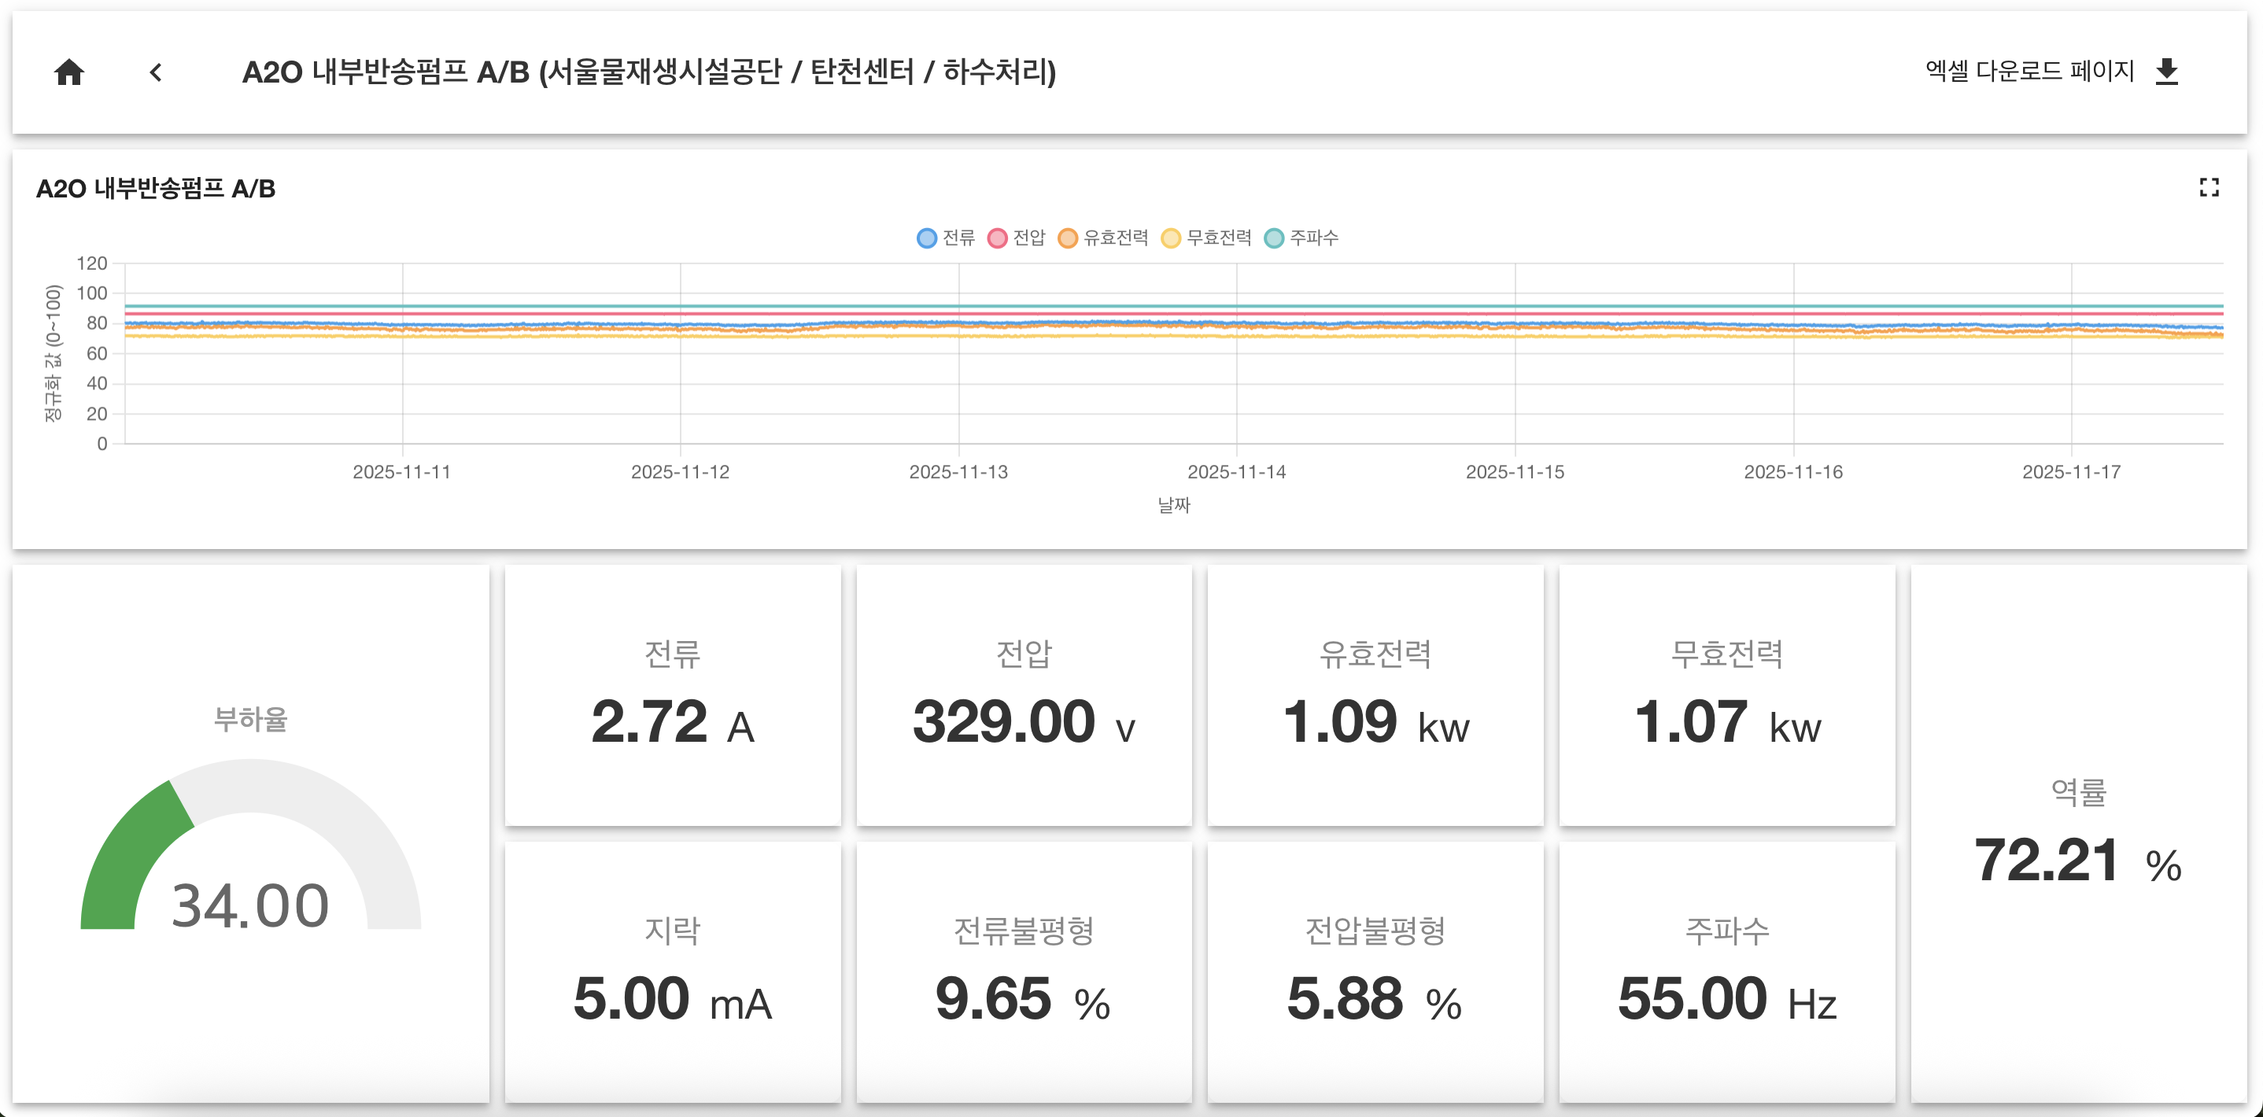Click the home icon in the top bar
Image resolution: width=2263 pixels, height=1117 pixels.
pos(70,73)
